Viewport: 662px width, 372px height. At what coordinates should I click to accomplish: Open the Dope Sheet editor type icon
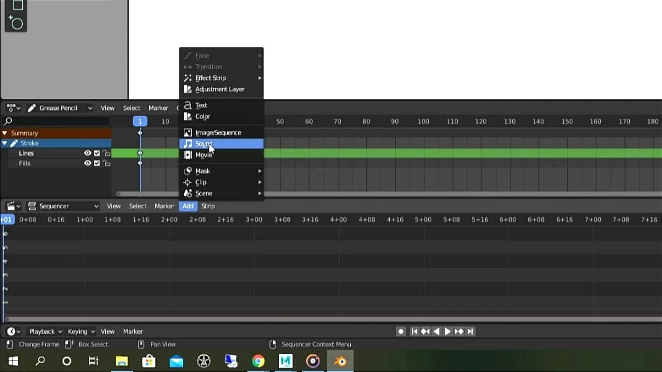tap(13, 108)
